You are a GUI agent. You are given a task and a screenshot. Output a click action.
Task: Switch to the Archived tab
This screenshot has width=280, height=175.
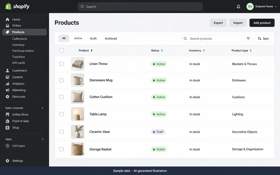(x=111, y=38)
